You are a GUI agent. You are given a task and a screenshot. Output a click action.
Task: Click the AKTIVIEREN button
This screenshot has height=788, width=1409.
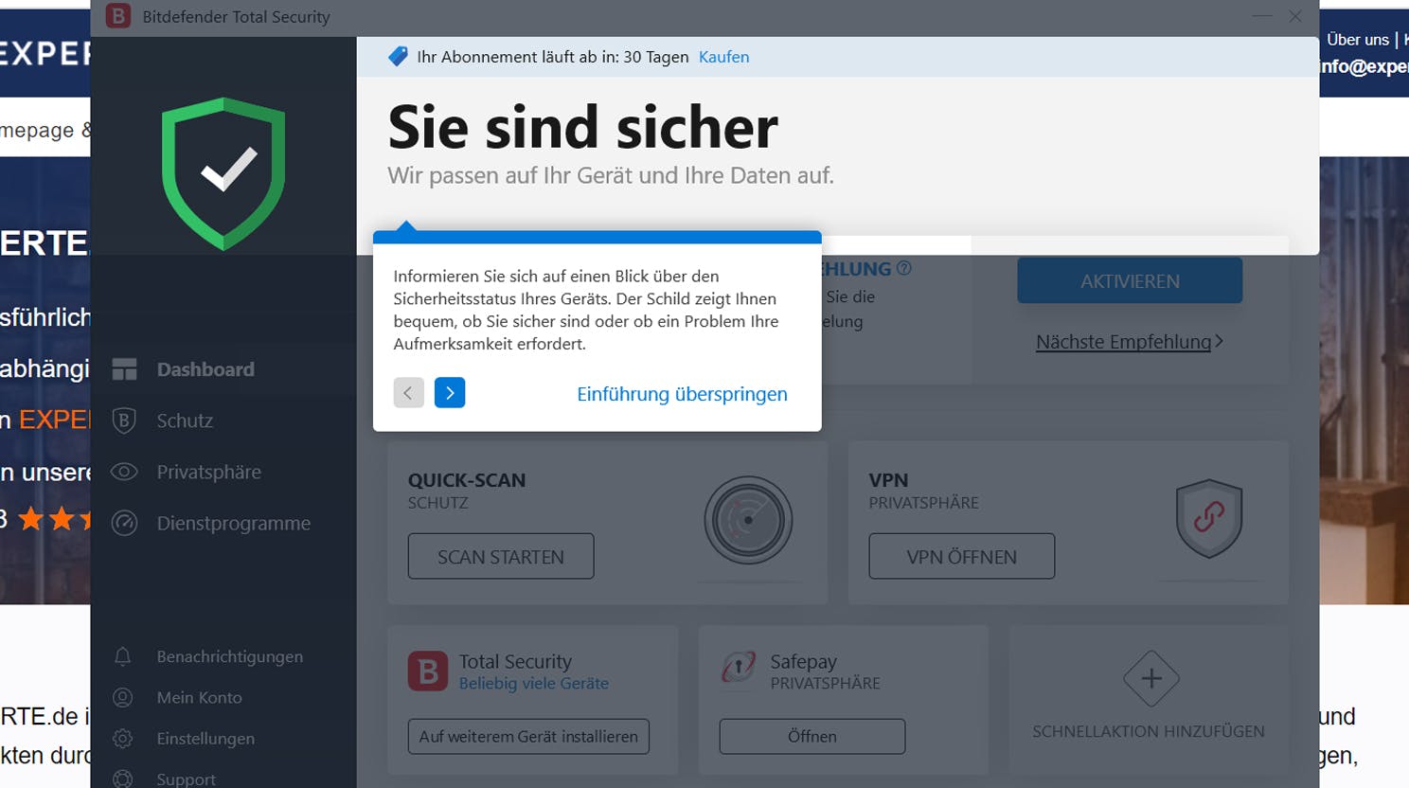click(x=1130, y=281)
